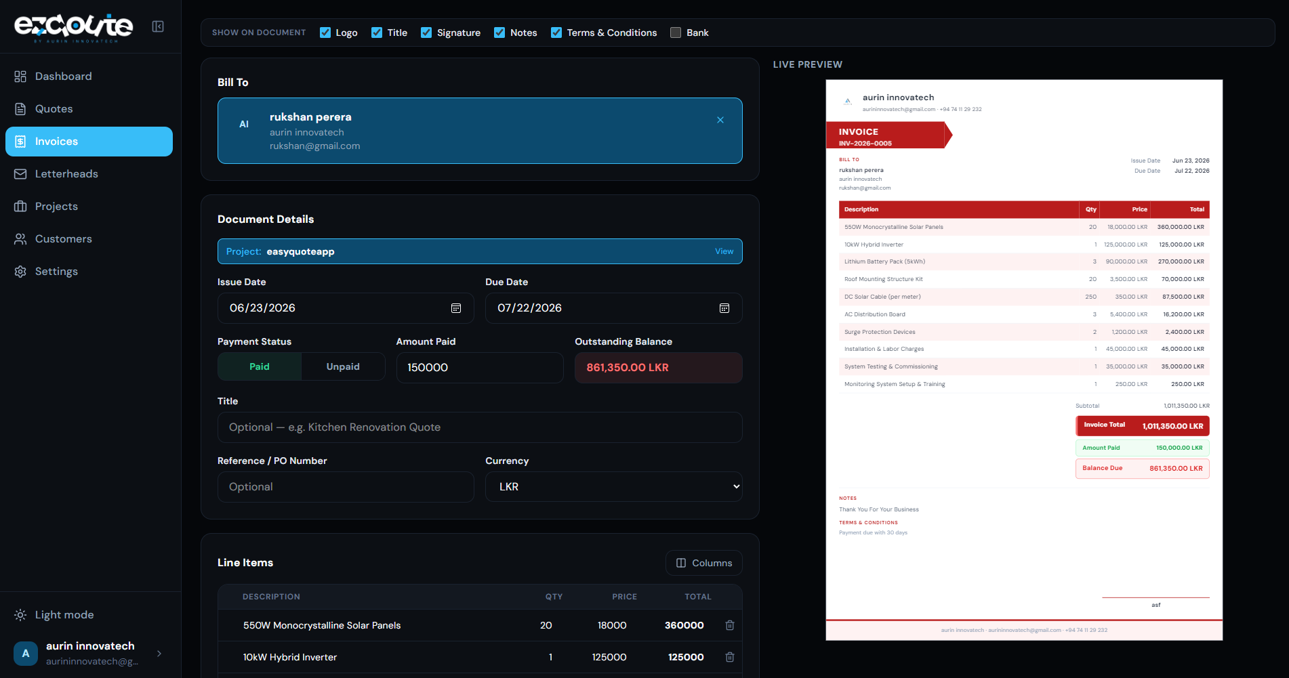Toggle the Terms & Conditions checkbox

pos(556,33)
